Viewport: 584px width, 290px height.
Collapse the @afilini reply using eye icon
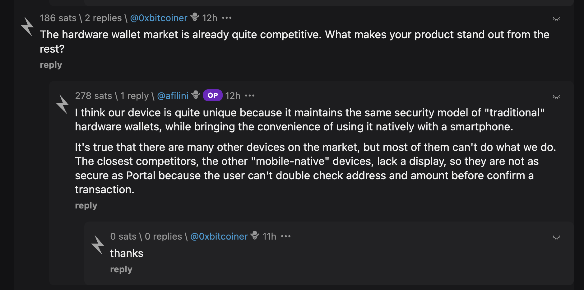tap(556, 97)
